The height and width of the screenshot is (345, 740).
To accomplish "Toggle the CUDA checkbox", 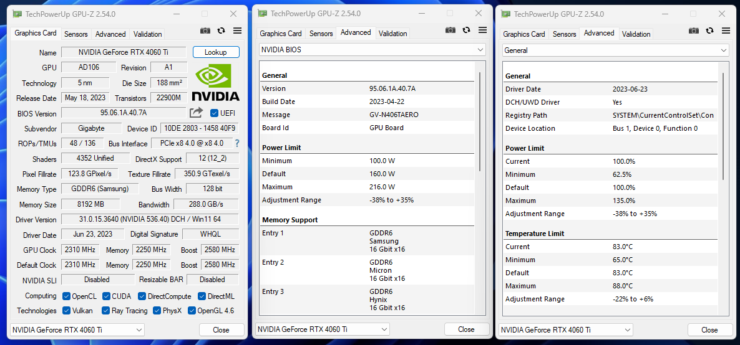I will tap(106, 296).
